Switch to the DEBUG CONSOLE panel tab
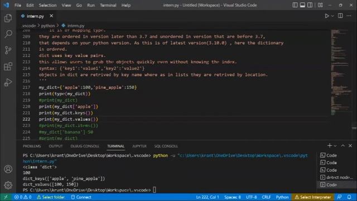Image resolution: width=357 pixels, height=201 pixels. (x=85, y=146)
